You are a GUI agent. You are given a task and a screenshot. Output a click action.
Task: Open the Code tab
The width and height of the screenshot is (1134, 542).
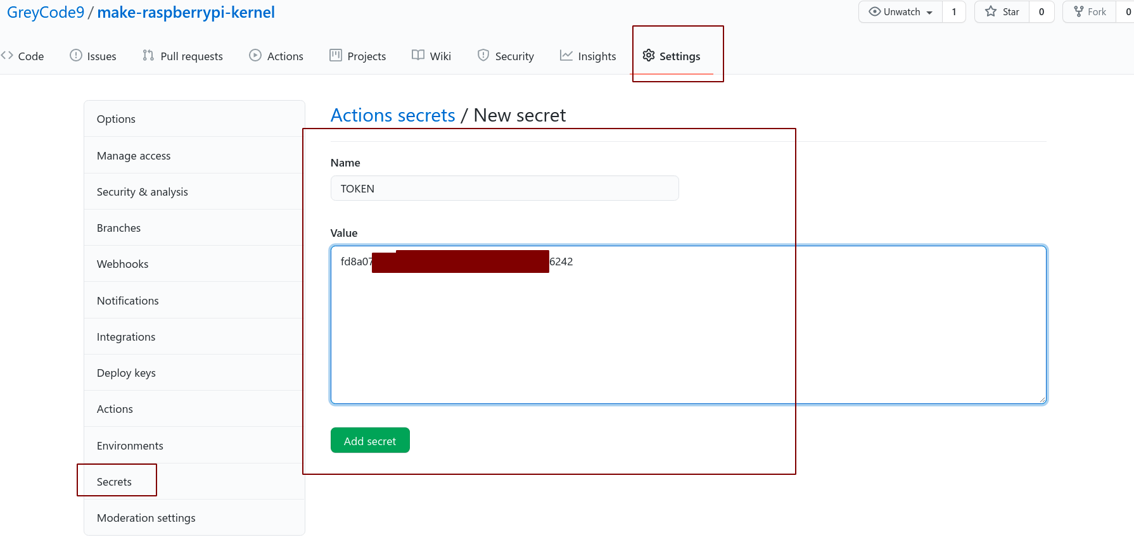23,56
